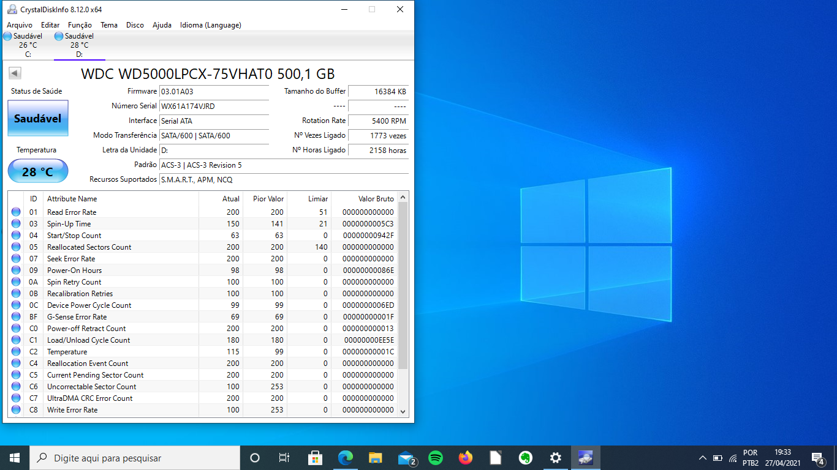
Task: Click the Windows search box
Action: click(x=135, y=458)
